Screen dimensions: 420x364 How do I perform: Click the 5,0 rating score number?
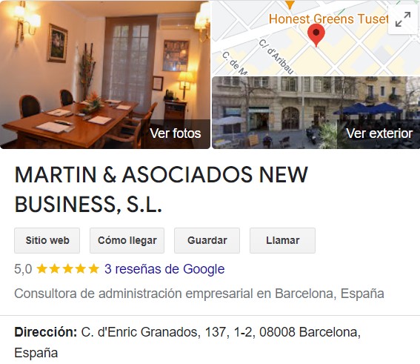[23, 269]
